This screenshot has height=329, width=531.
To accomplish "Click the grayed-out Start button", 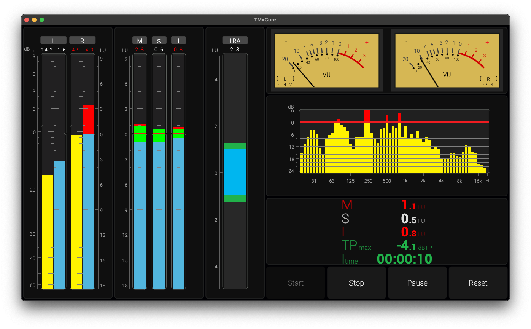I will (x=296, y=283).
